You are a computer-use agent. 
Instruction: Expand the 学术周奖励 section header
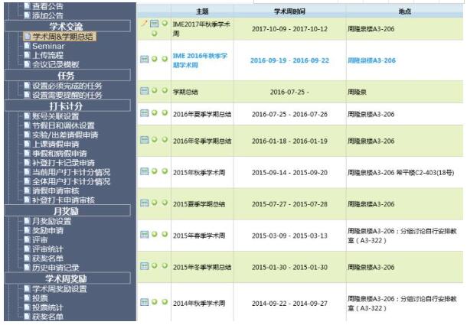click(69, 278)
